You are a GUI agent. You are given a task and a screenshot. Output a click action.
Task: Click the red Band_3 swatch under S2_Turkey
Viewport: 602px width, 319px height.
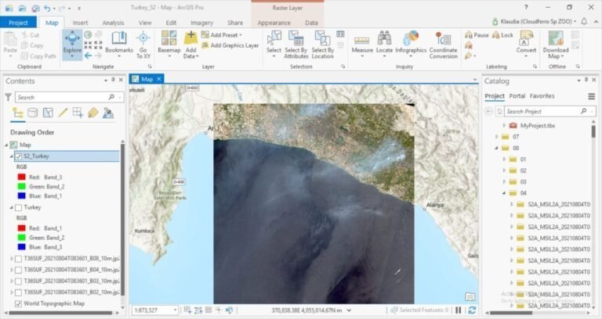21,177
